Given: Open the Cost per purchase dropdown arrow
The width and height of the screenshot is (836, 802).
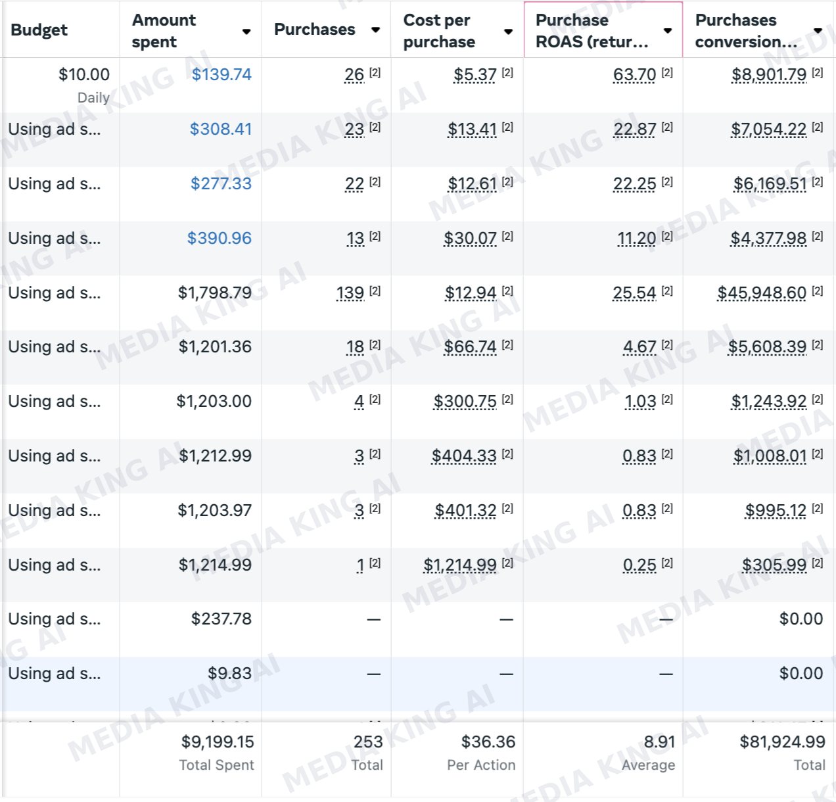Looking at the screenshot, I should click(x=508, y=32).
